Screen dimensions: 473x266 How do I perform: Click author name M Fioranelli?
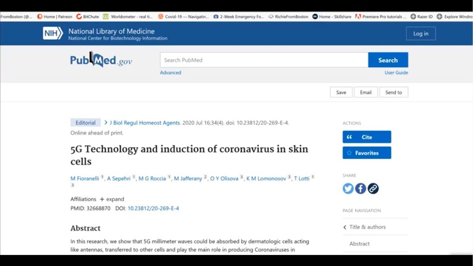click(x=85, y=178)
